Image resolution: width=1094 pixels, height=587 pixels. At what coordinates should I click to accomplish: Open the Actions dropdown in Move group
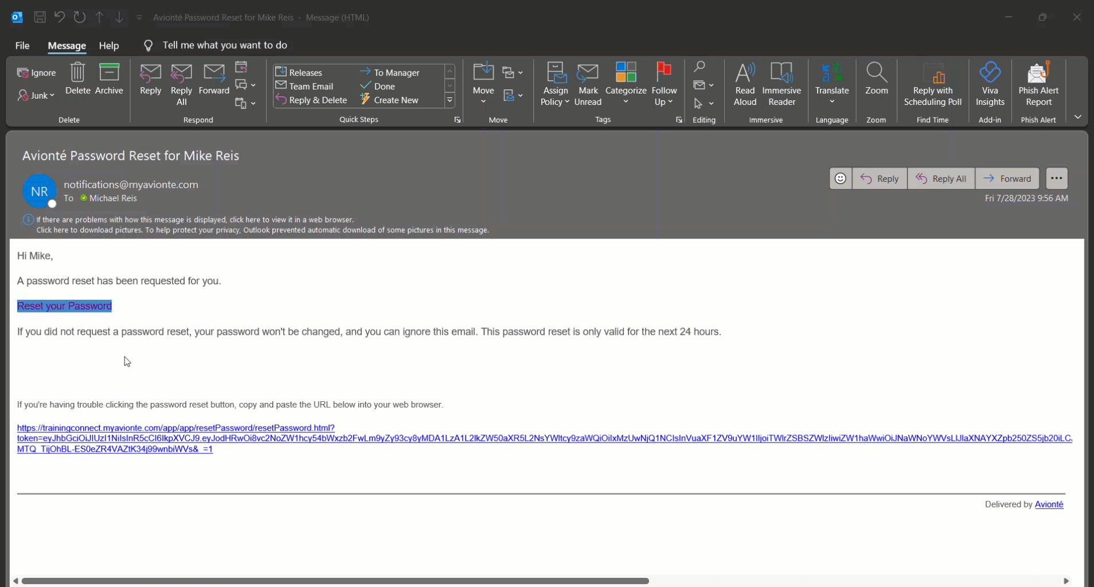click(x=513, y=96)
